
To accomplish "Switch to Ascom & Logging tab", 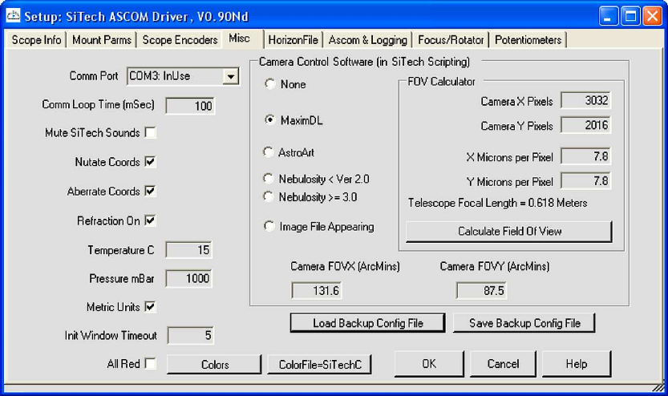I will tap(367, 40).
